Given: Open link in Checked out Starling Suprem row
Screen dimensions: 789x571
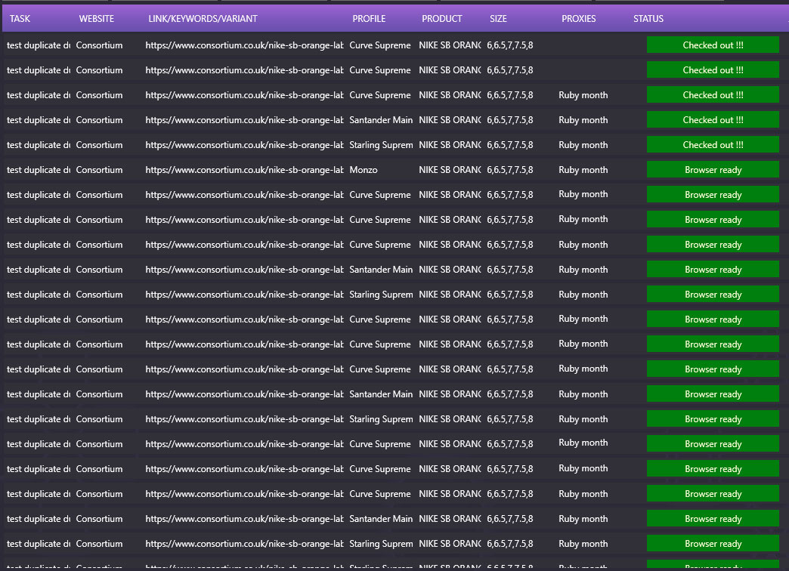Looking at the screenshot, I should coord(245,145).
